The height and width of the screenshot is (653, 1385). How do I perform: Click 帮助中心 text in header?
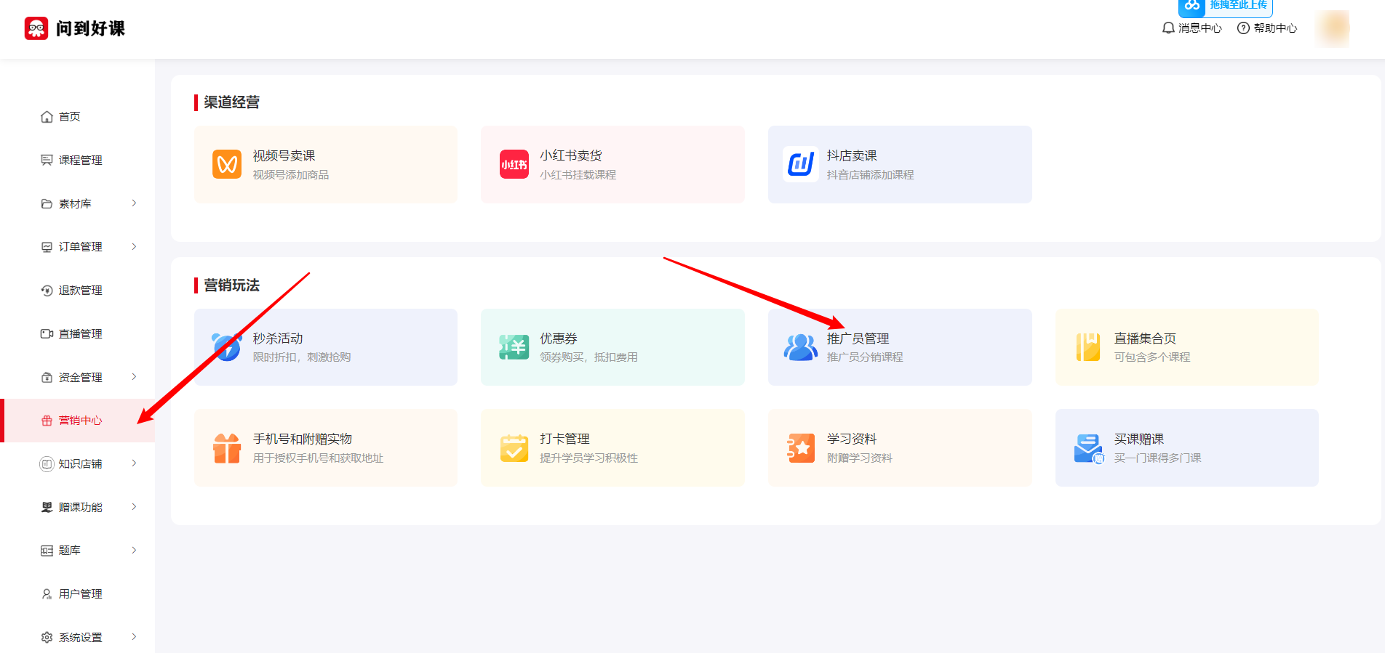[1275, 28]
